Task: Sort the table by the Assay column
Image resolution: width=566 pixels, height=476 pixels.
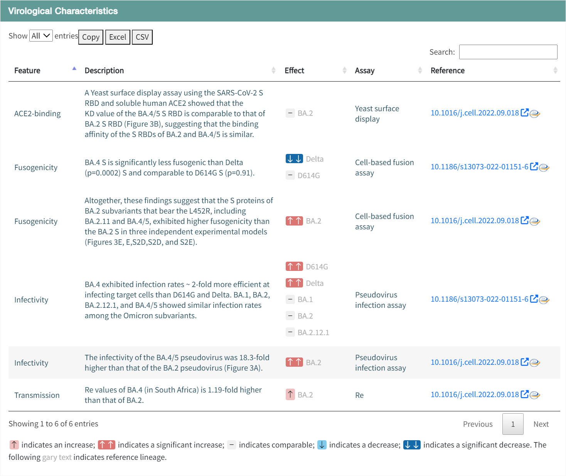Action: (420, 70)
